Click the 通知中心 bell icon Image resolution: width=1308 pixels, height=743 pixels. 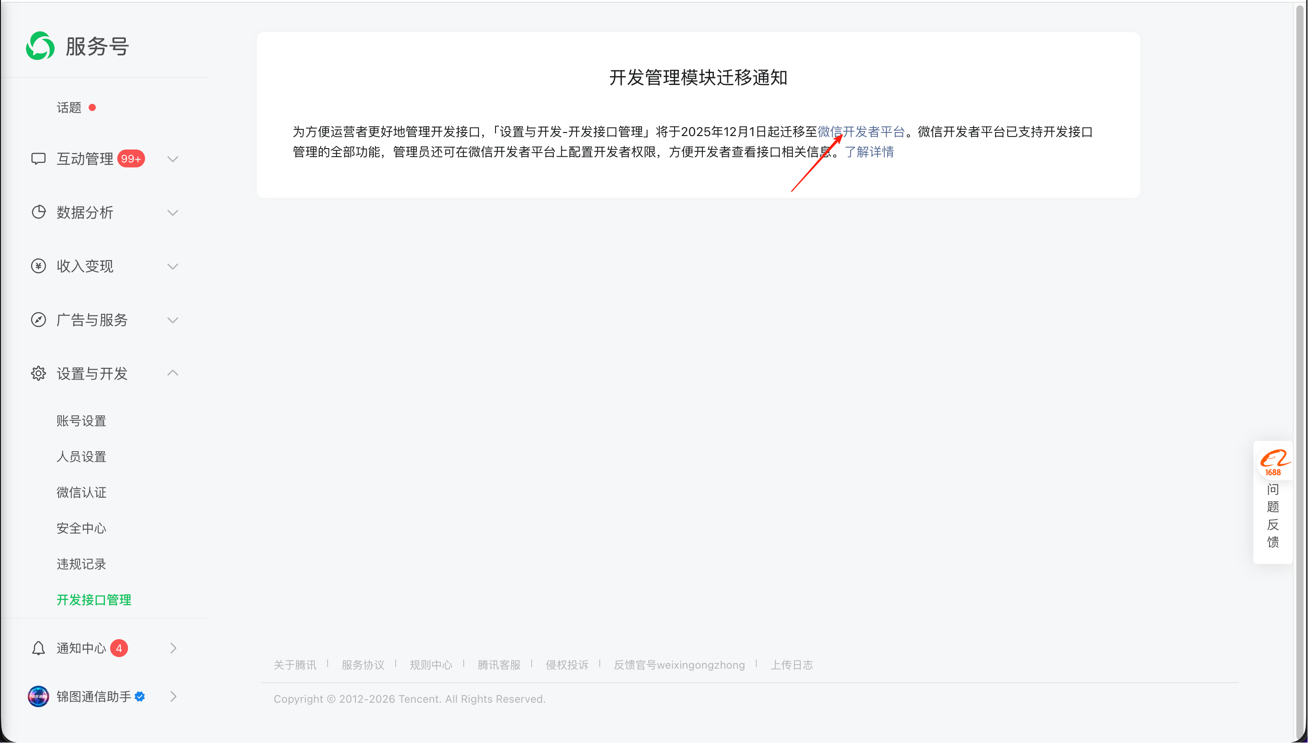(38, 648)
